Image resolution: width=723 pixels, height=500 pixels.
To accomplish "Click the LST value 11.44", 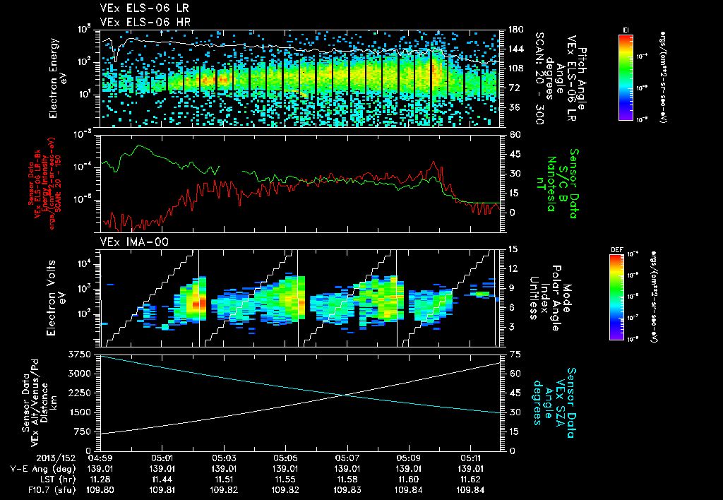I will click(162, 480).
